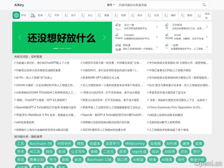224x168 pixels.
Task: Open the 服务 search dropdown
Action: click(x=111, y=5)
